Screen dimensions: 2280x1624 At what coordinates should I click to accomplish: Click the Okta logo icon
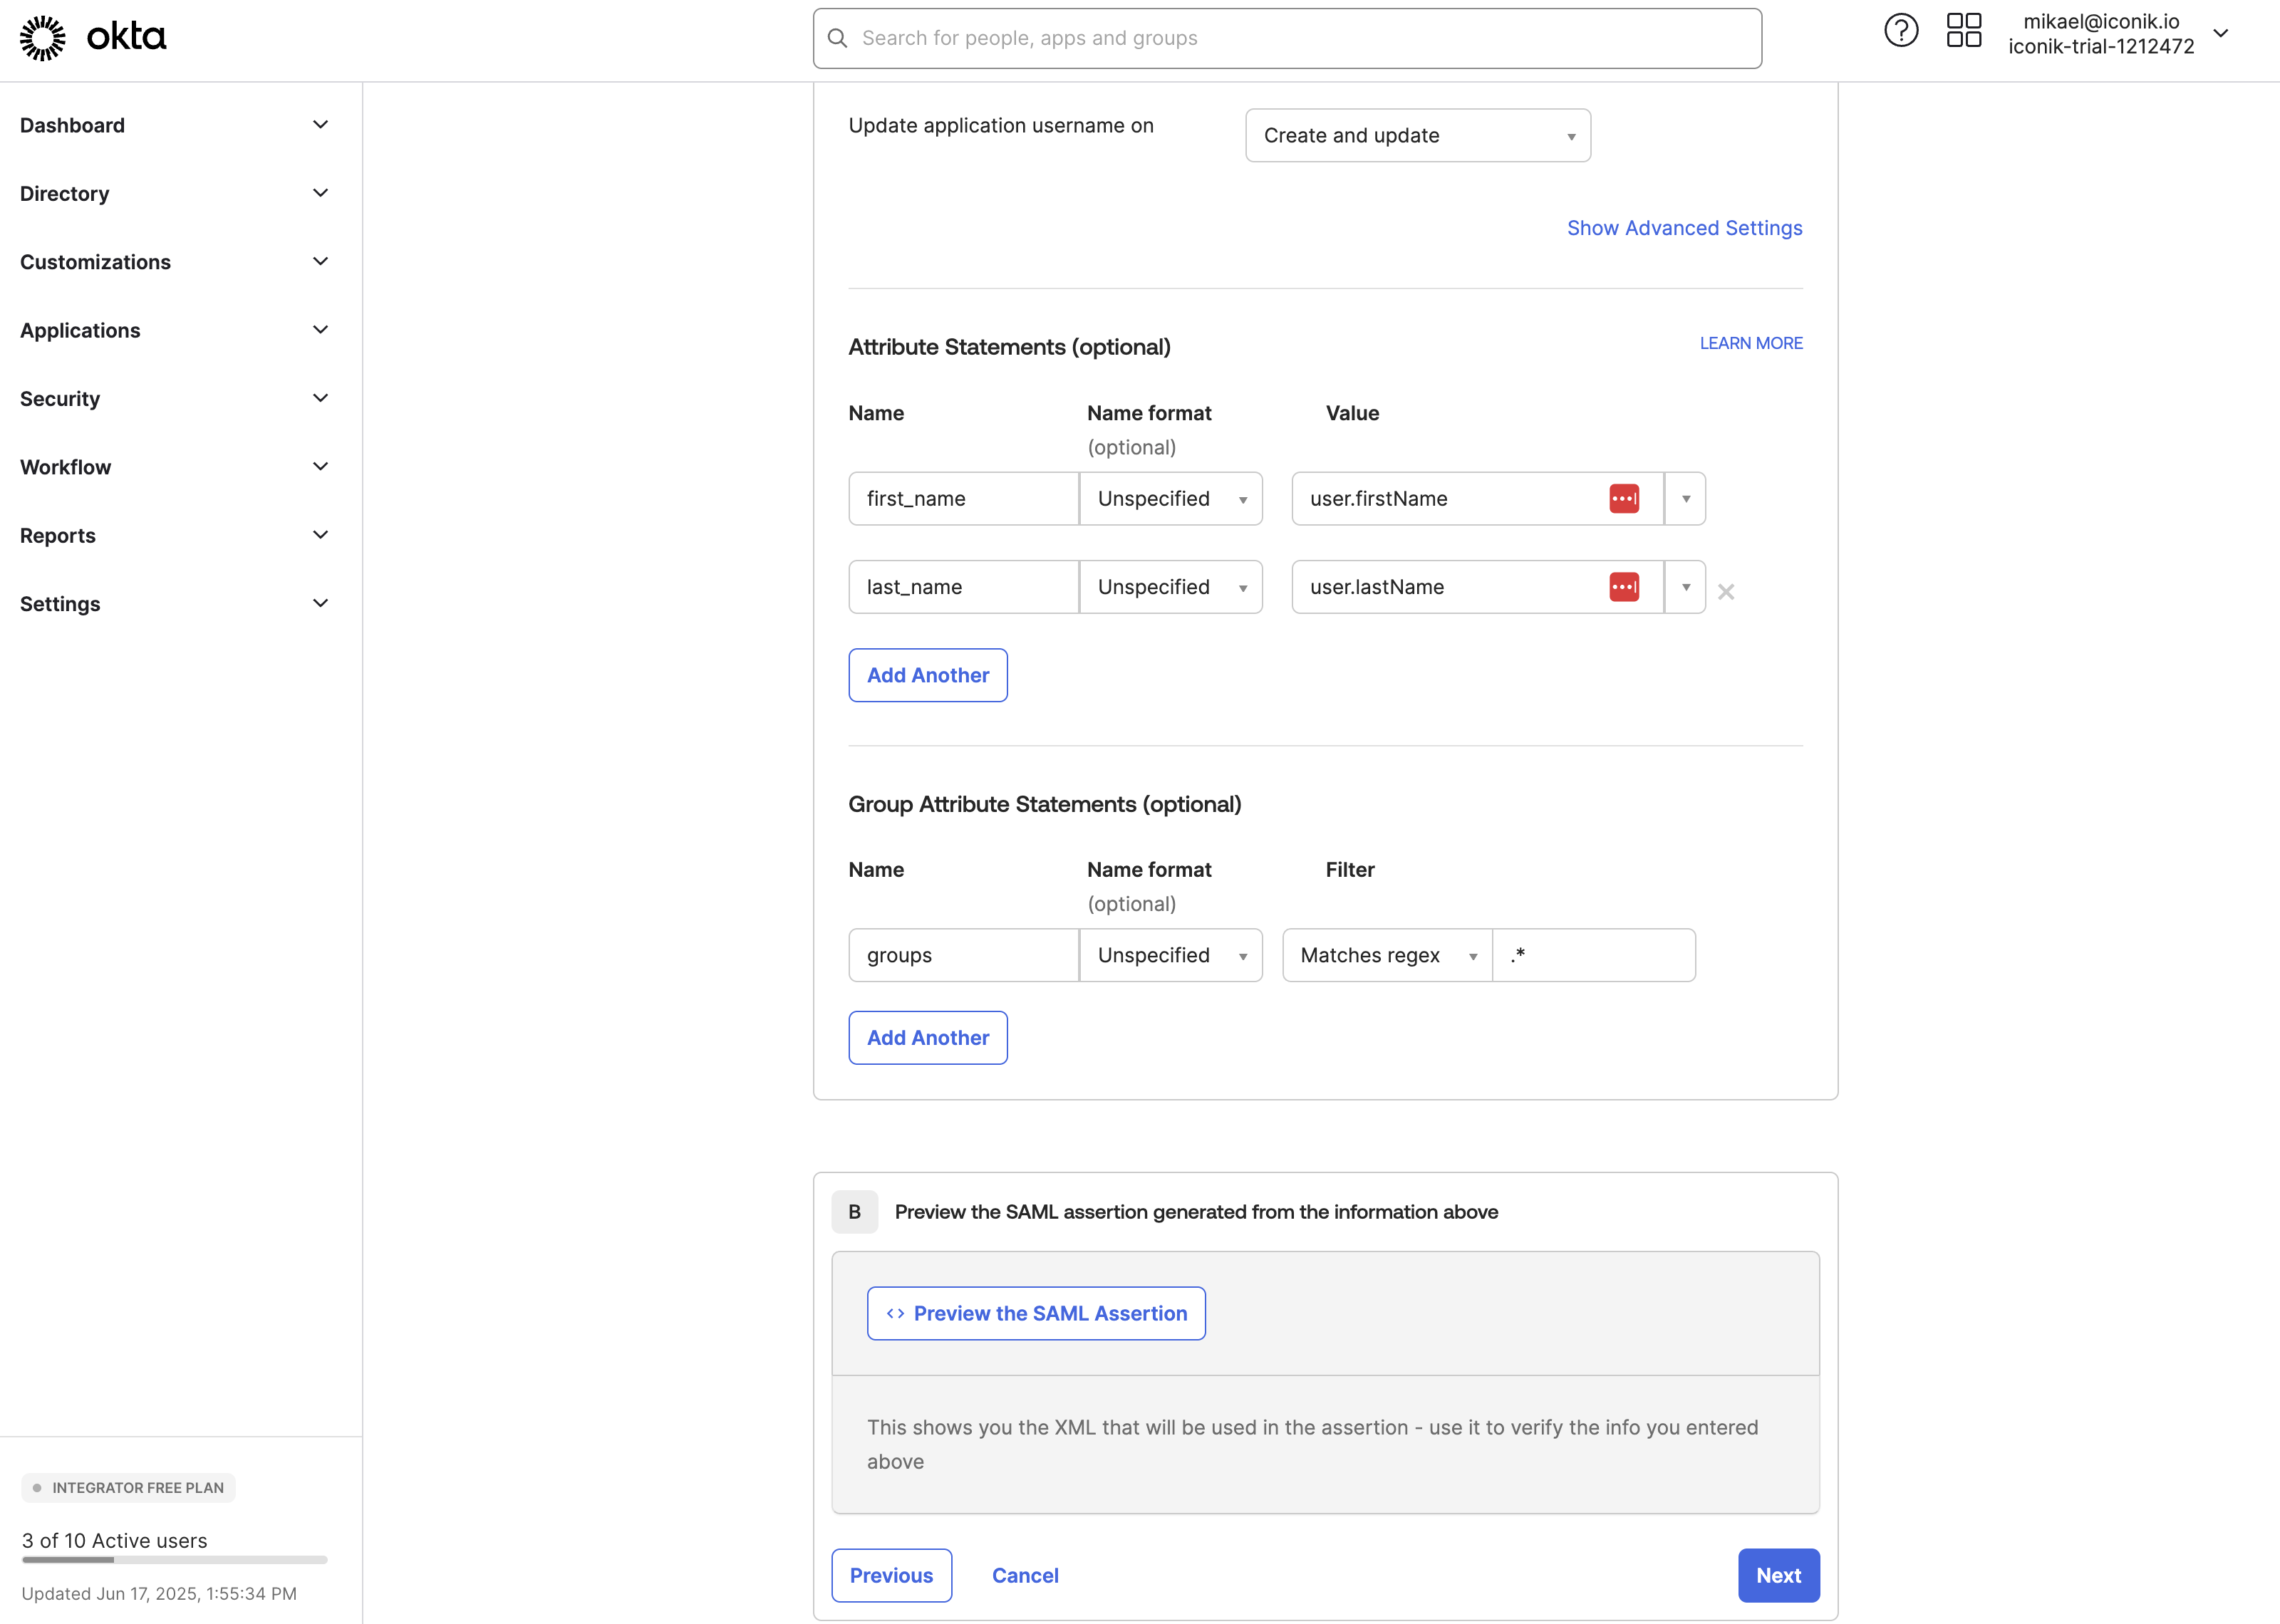point(43,38)
